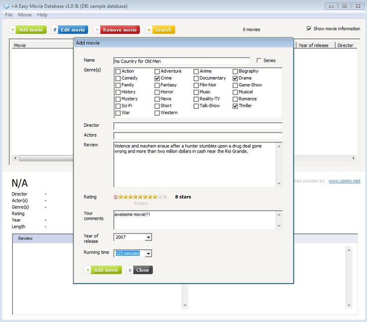Open the www.conity.net link
The height and width of the screenshot is (322, 367).
[344, 181]
